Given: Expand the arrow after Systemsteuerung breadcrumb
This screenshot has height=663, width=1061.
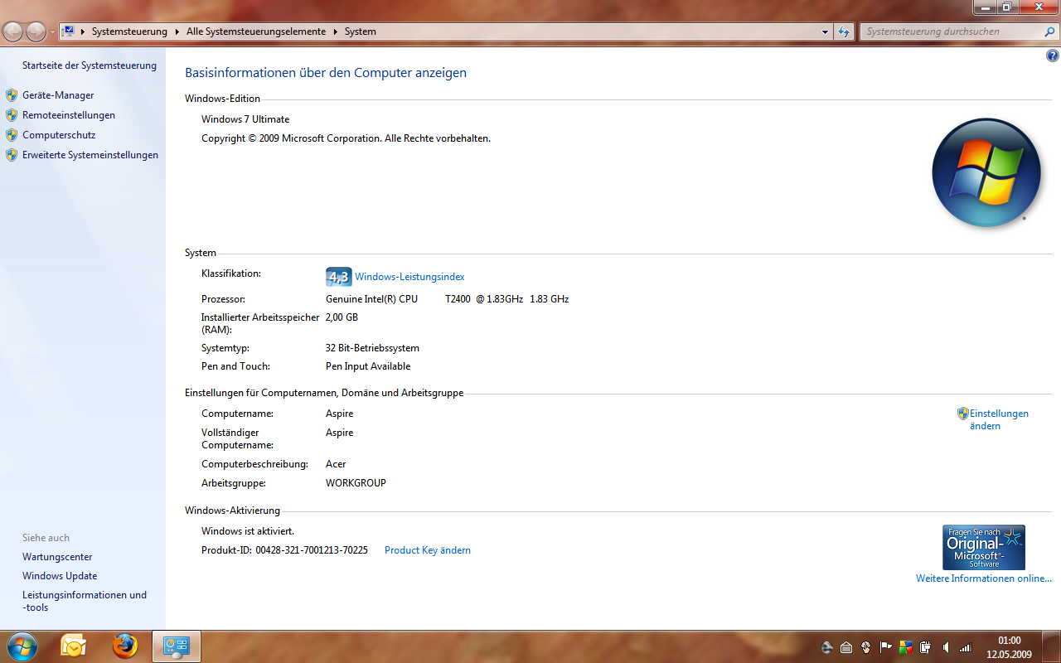Looking at the screenshot, I should [177, 31].
